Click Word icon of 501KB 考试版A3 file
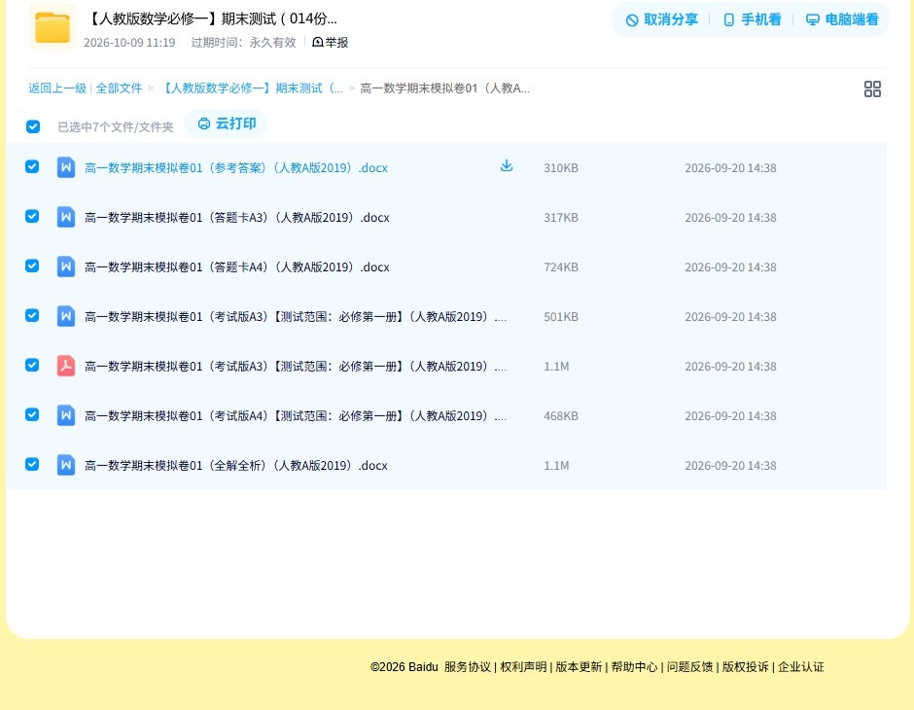 pyautogui.click(x=66, y=316)
